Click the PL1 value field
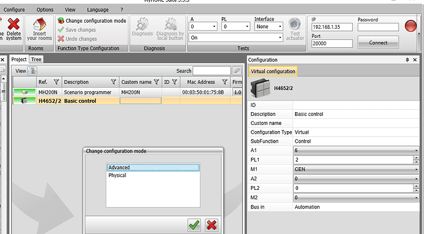 coord(353,160)
